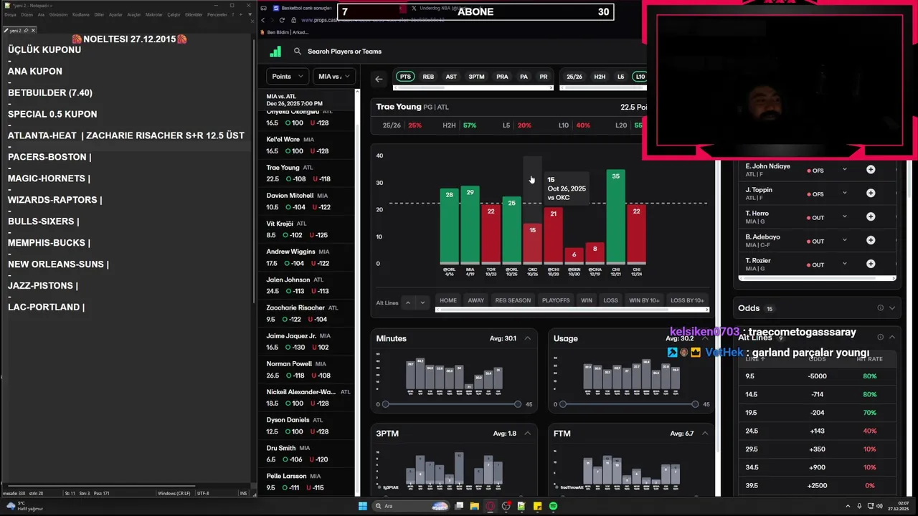Collapse the FTM panel chevron
918x516 pixels.
click(705, 434)
